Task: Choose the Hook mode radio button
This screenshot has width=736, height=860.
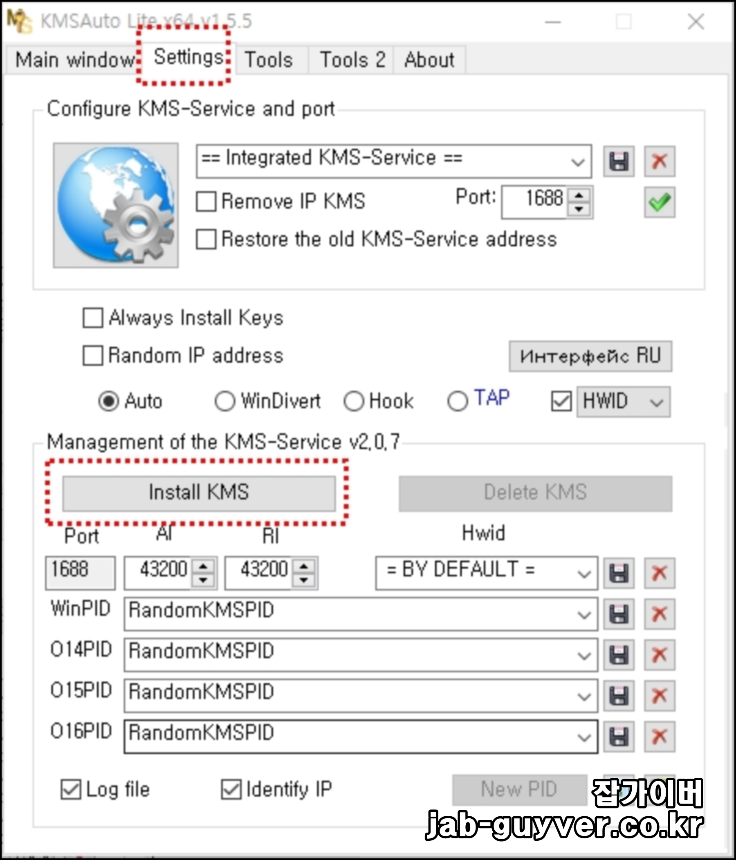Action: click(354, 401)
